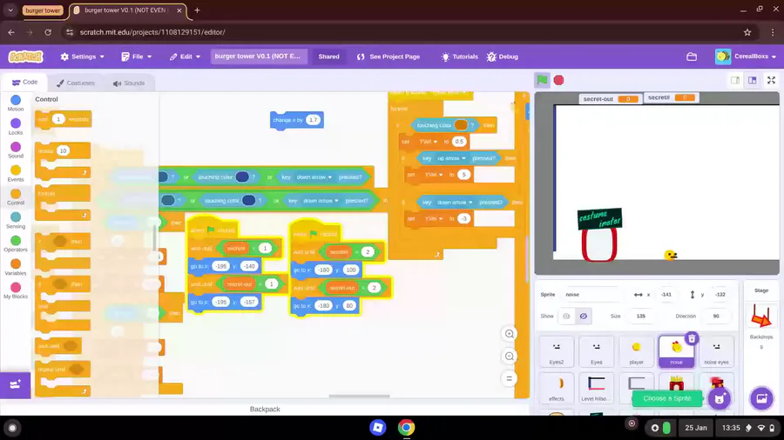Image resolution: width=784 pixels, height=440 pixels.
Task: Click the Shared status button
Action: (x=328, y=57)
